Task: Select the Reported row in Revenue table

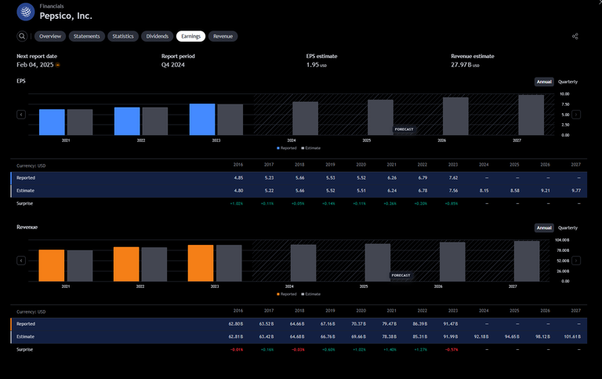Action: tap(299, 324)
